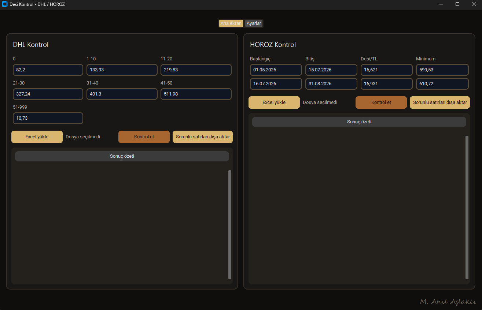
Task: Edit the 21-30 price field 327,24
Action: point(48,94)
